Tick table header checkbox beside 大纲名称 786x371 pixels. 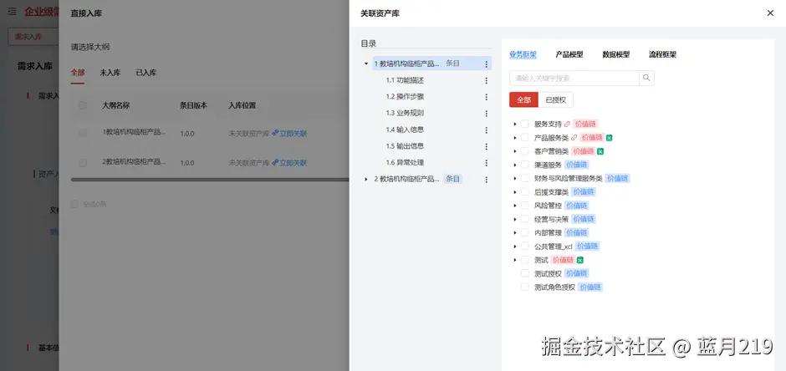pos(83,105)
